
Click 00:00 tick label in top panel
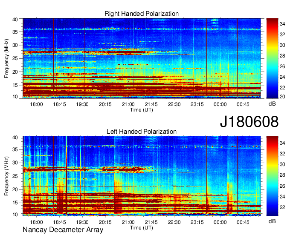(220, 104)
